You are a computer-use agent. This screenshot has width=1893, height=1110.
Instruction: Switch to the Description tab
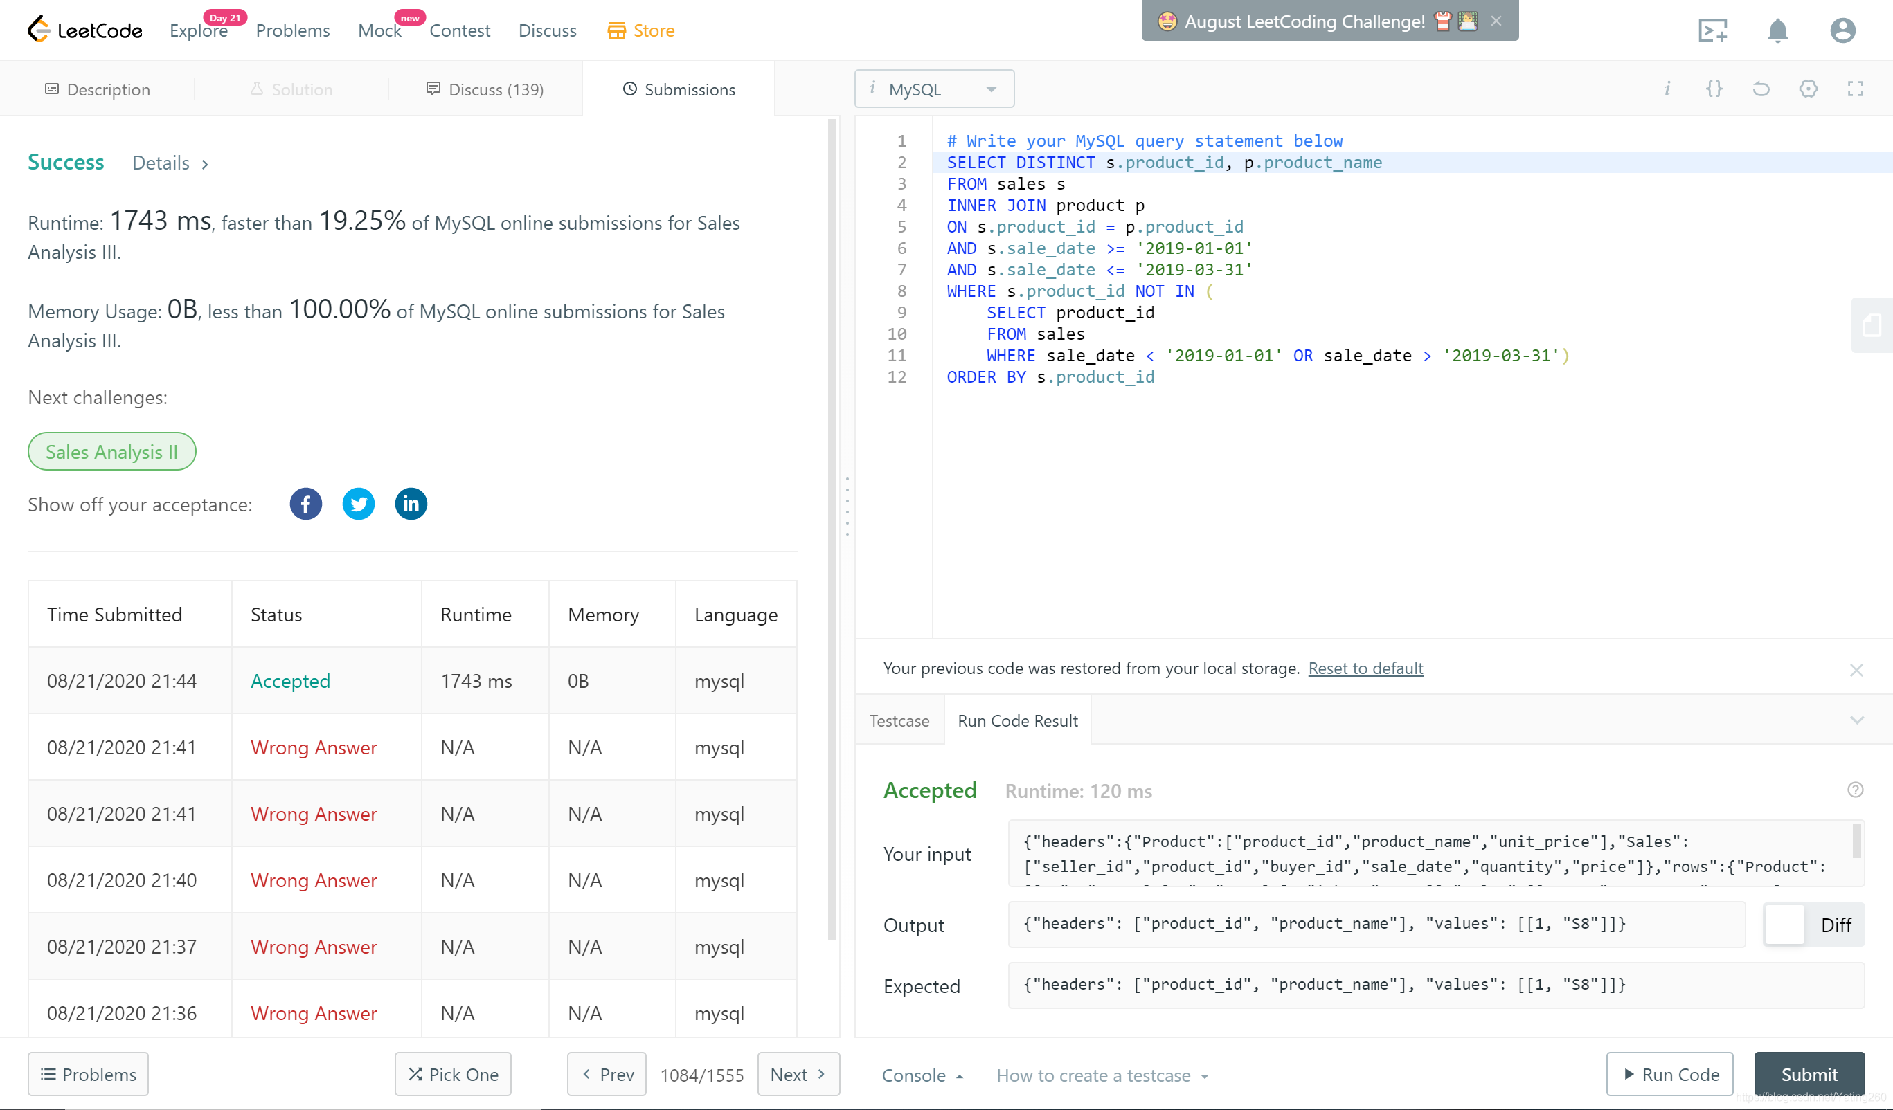point(98,89)
